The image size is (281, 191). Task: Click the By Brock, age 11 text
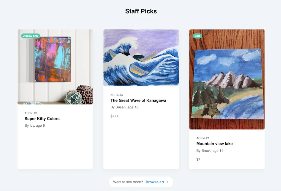210,151
